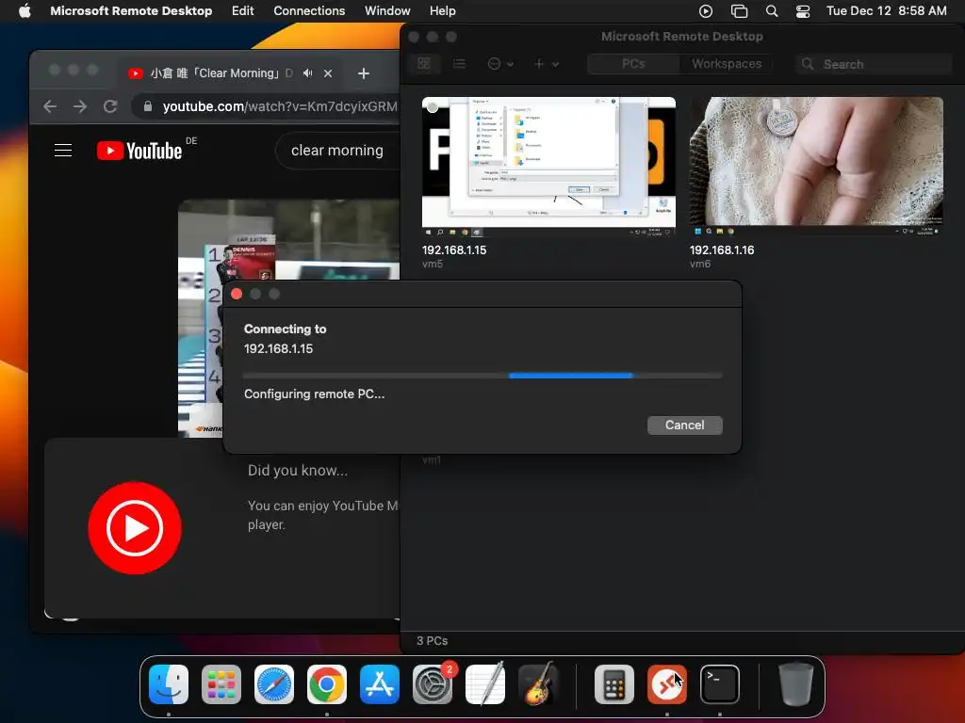The image size is (965, 723).
Task: Click the Now Playing menu bar icon
Action: [x=706, y=11]
